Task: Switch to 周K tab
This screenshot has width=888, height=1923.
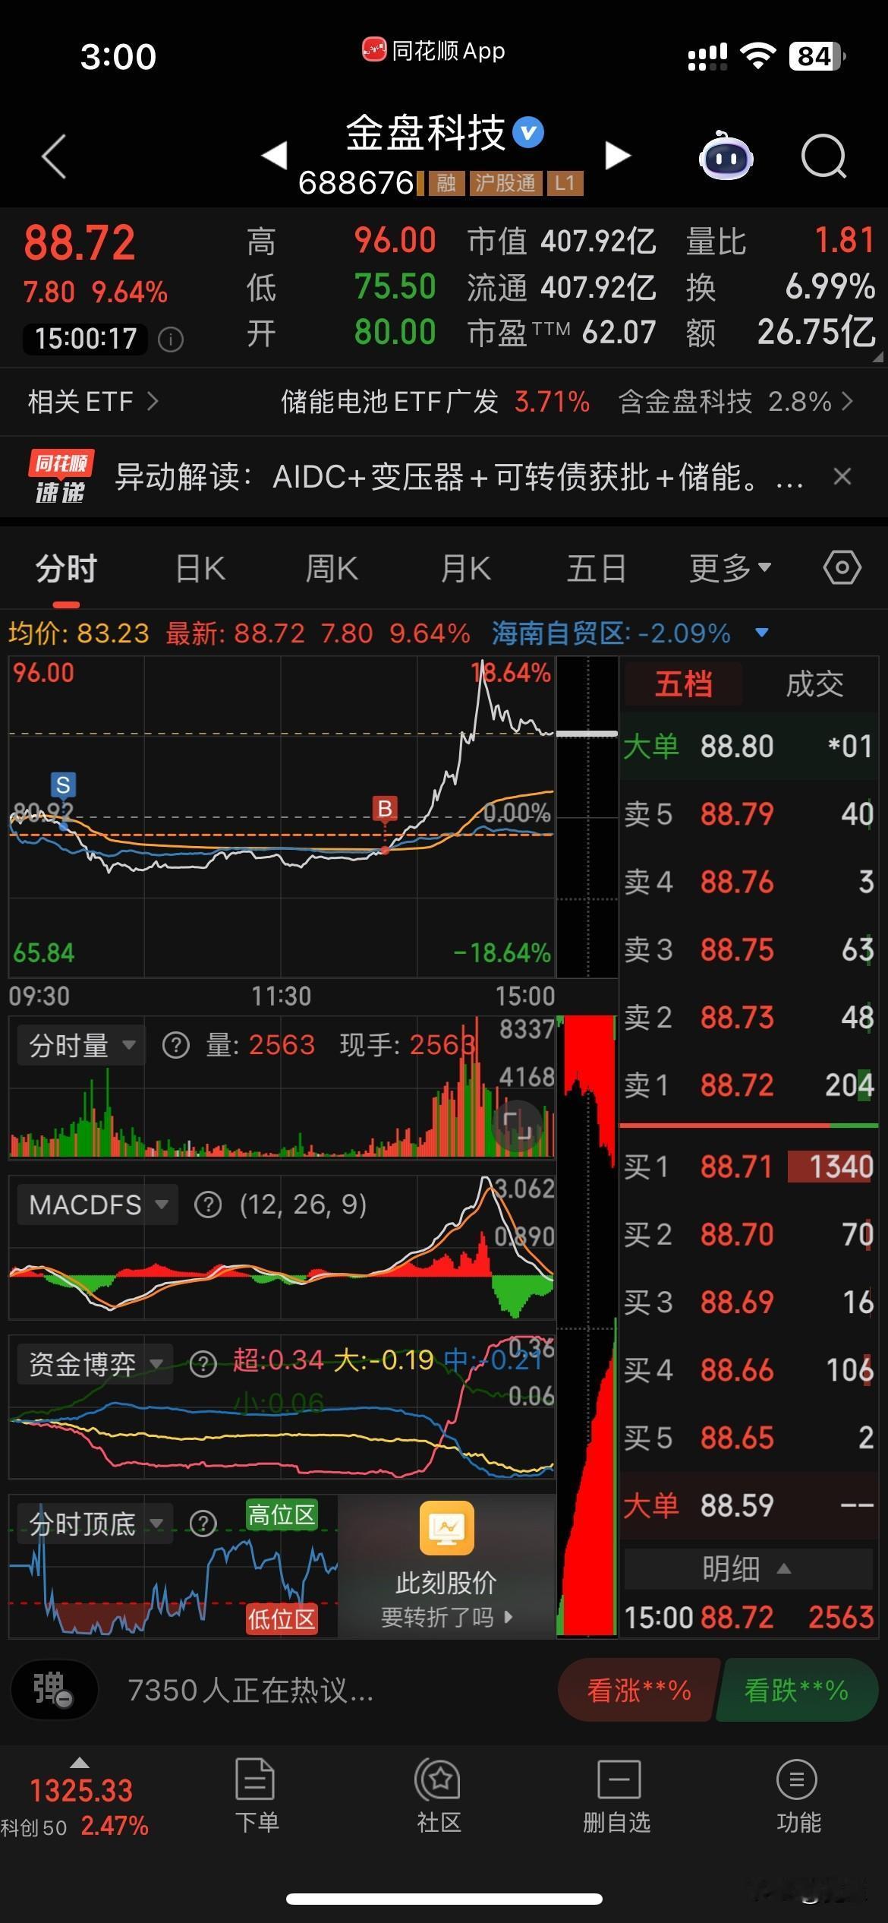Action: tap(332, 568)
